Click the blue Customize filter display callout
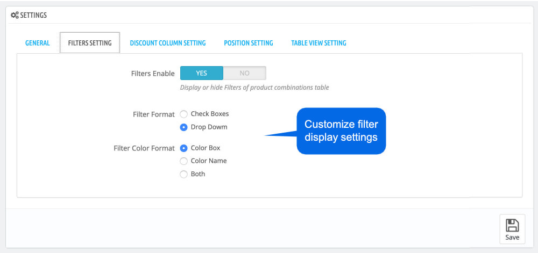Screen dimensions: 538x253 point(341,131)
